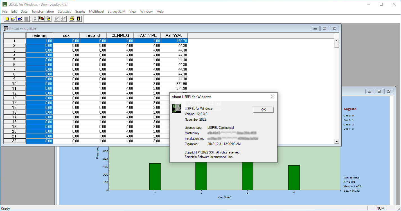Image resolution: width=401 pixels, height=211 pixels.
Task: Select the sex column header
Action: tap(66, 35)
